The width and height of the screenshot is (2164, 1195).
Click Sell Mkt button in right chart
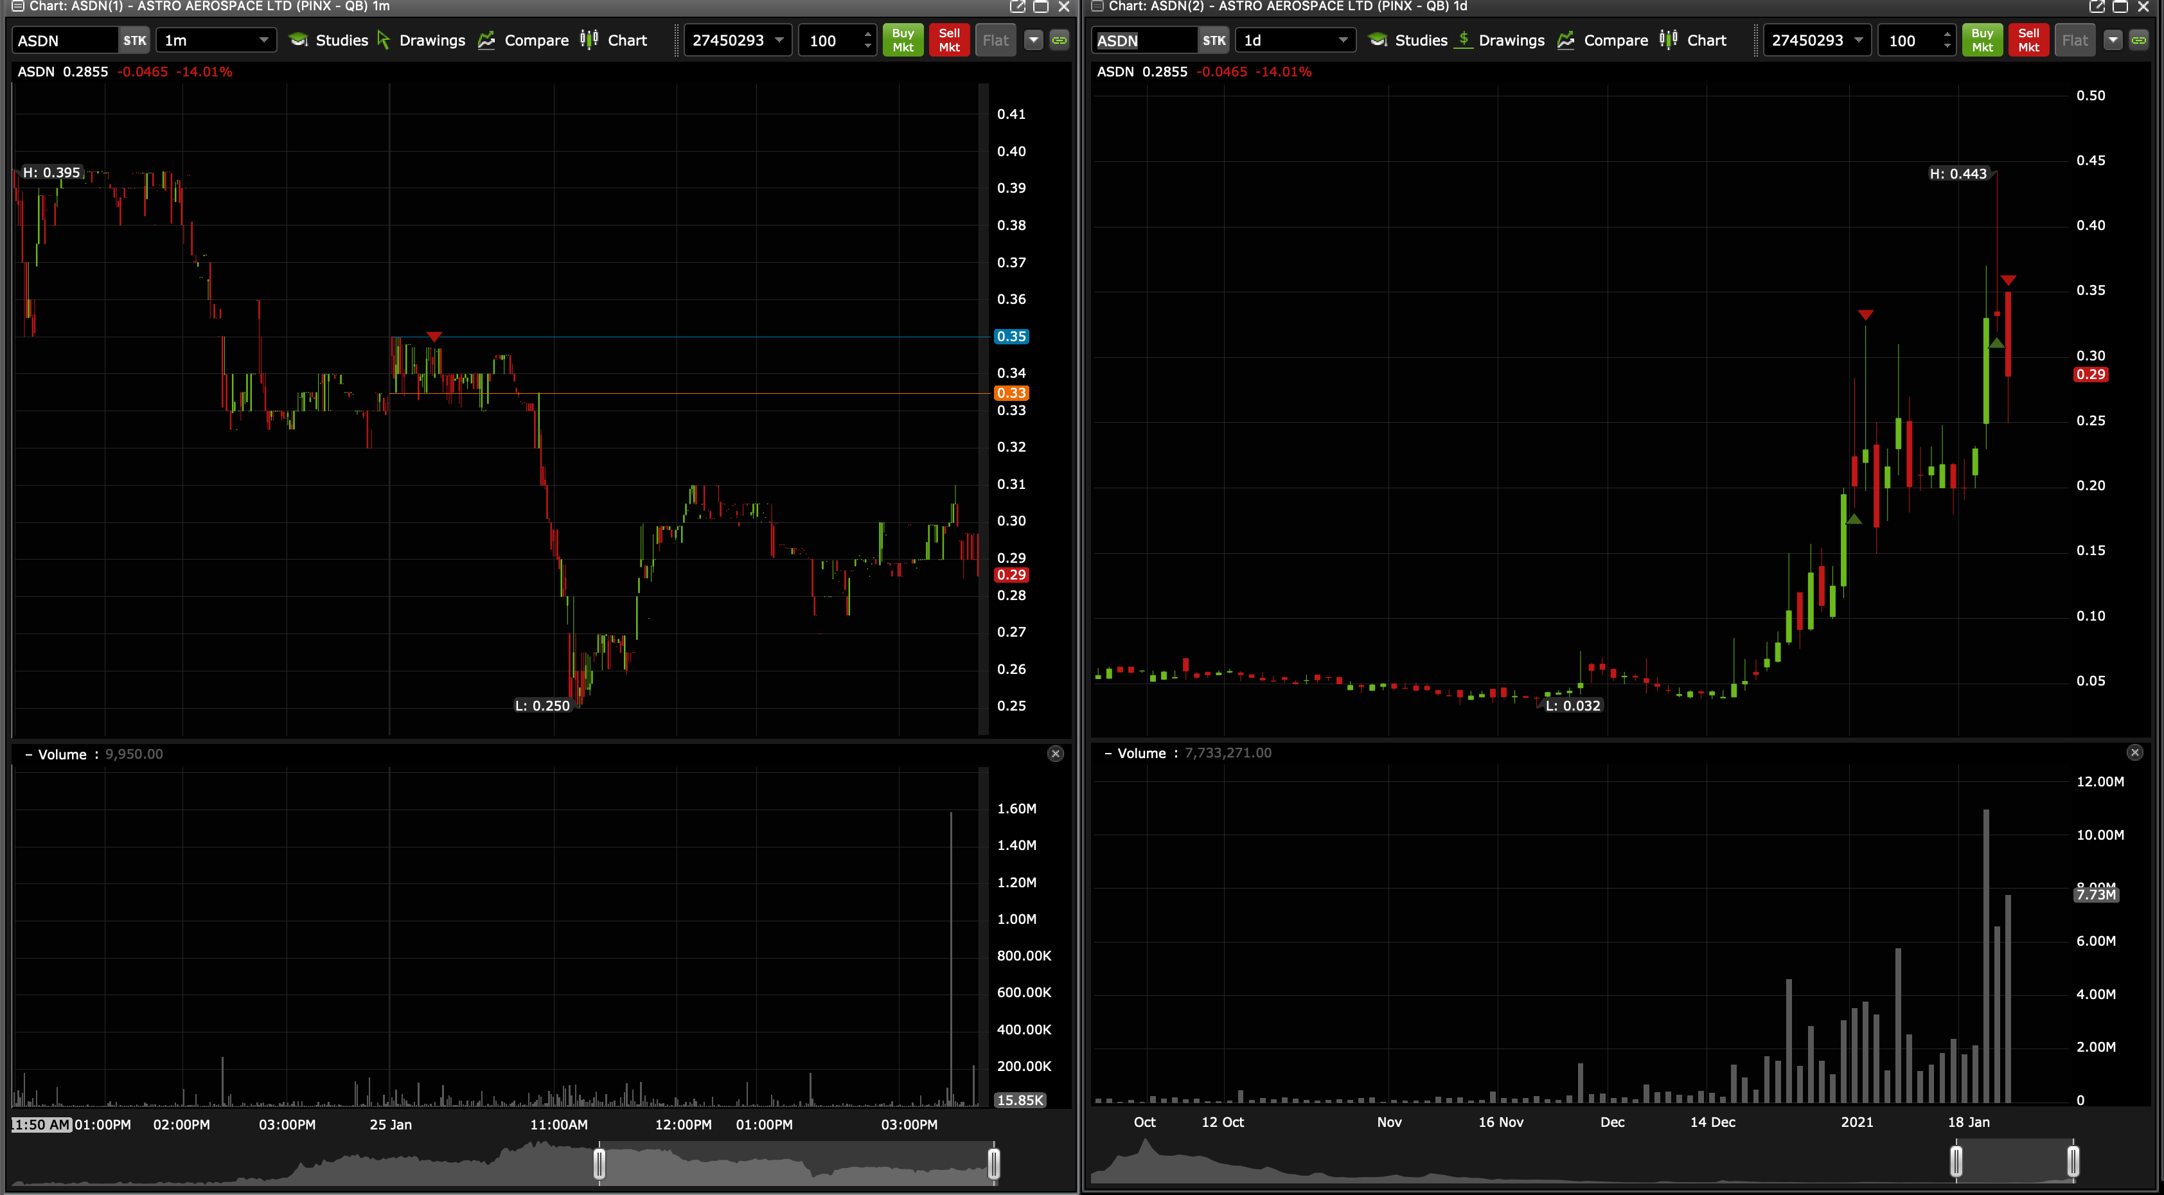pyautogui.click(x=2029, y=40)
